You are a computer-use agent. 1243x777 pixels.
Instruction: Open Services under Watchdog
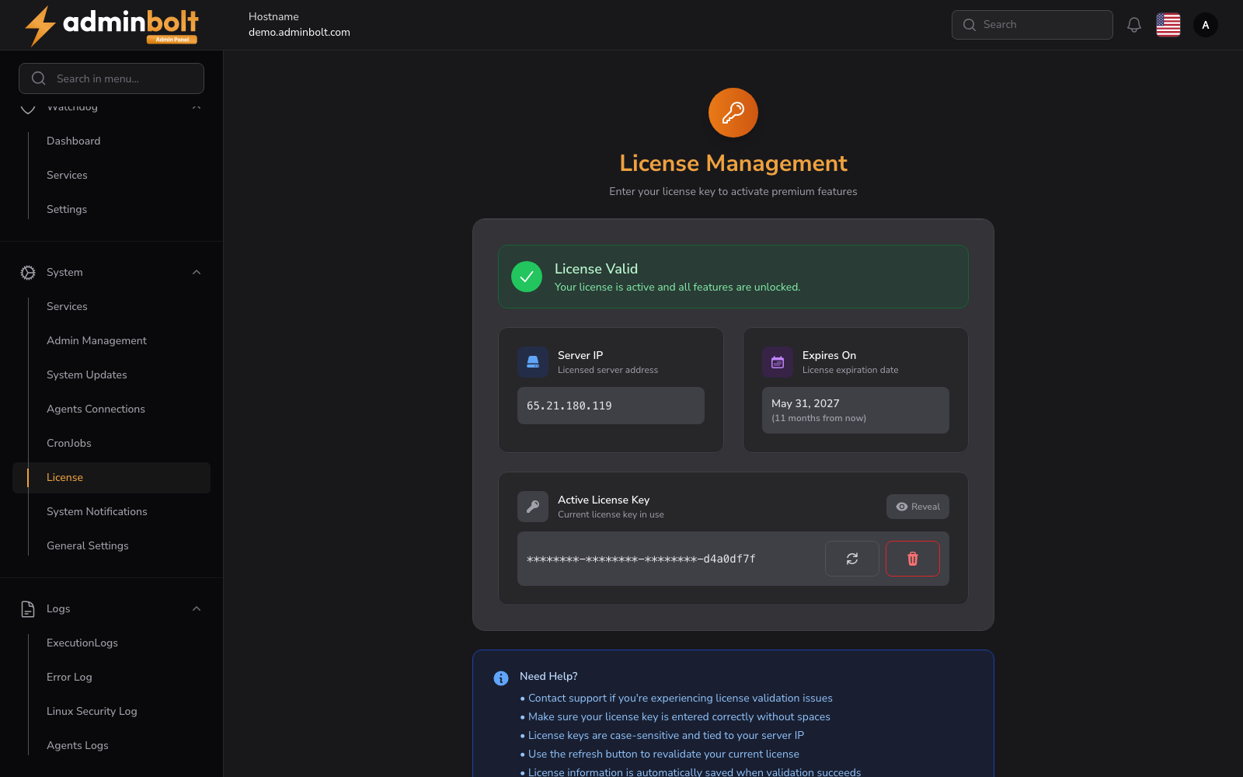67,176
